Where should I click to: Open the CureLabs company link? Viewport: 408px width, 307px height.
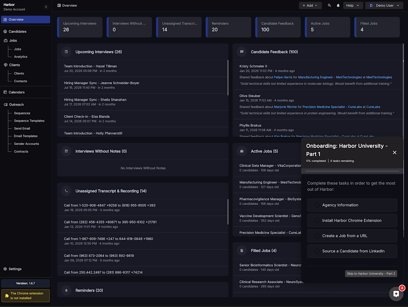click(x=373, y=107)
